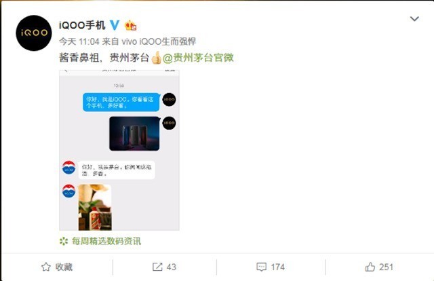Open the vivo iQOO生而强悍 source link
434x281 pixels.
159,41
